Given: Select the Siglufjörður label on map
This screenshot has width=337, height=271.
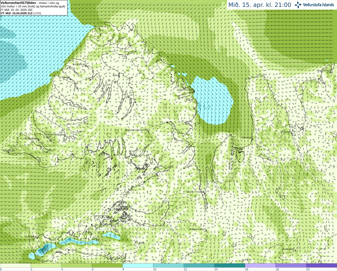Looking at the screenshot, I should click(324, 71).
